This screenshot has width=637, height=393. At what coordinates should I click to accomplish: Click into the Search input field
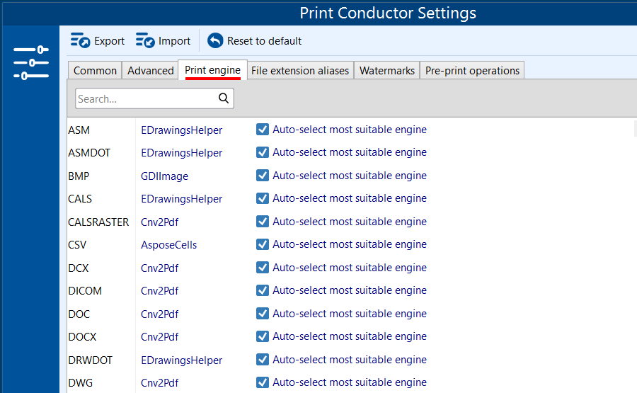pos(145,99)
